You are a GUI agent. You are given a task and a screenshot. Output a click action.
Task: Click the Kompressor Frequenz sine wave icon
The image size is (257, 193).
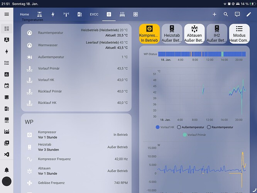tap(29, 159)
